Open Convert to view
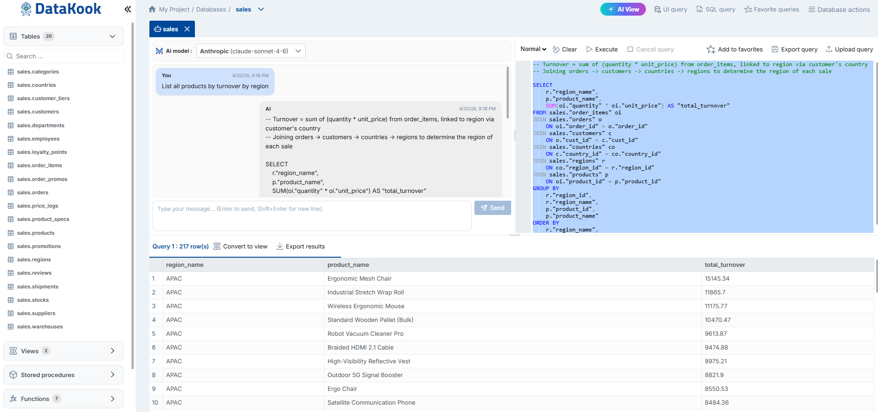 pos(240,246)
